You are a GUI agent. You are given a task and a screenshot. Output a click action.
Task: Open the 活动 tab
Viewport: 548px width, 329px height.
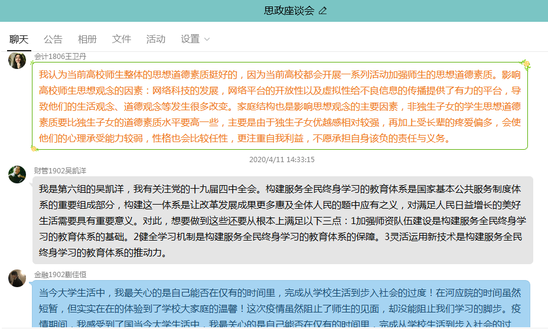point(156,39)
